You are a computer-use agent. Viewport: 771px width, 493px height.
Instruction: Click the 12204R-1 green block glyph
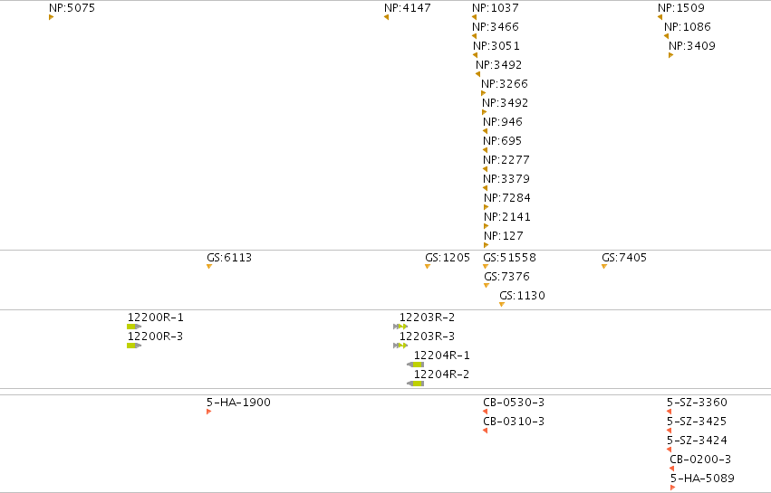[416, 365]
